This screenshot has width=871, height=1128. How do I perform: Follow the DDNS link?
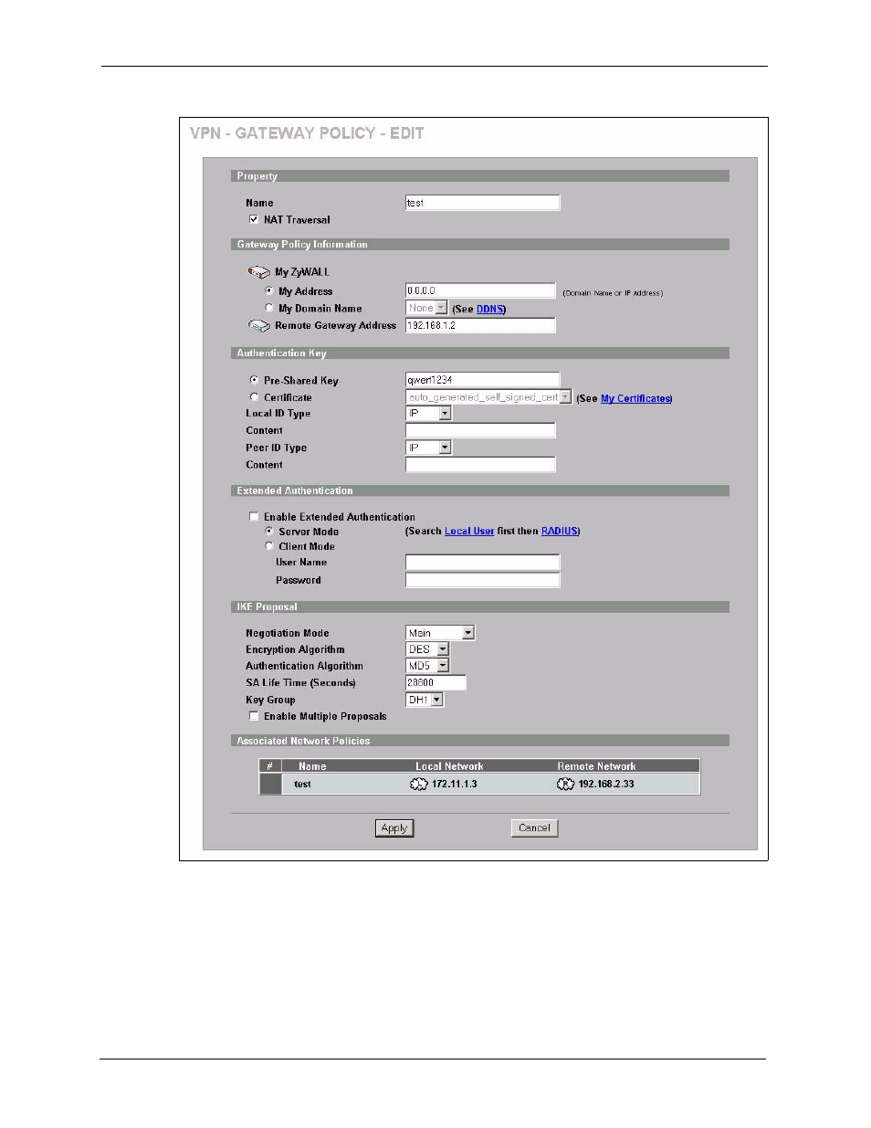coord(489,310)
